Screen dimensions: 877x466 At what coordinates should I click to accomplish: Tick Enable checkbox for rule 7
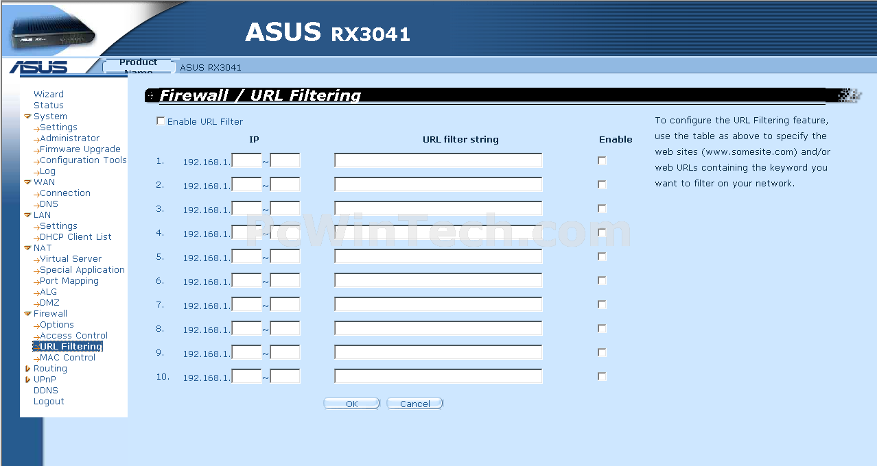602,304
